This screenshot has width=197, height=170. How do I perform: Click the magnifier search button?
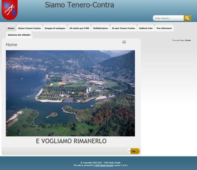(187, 18)
